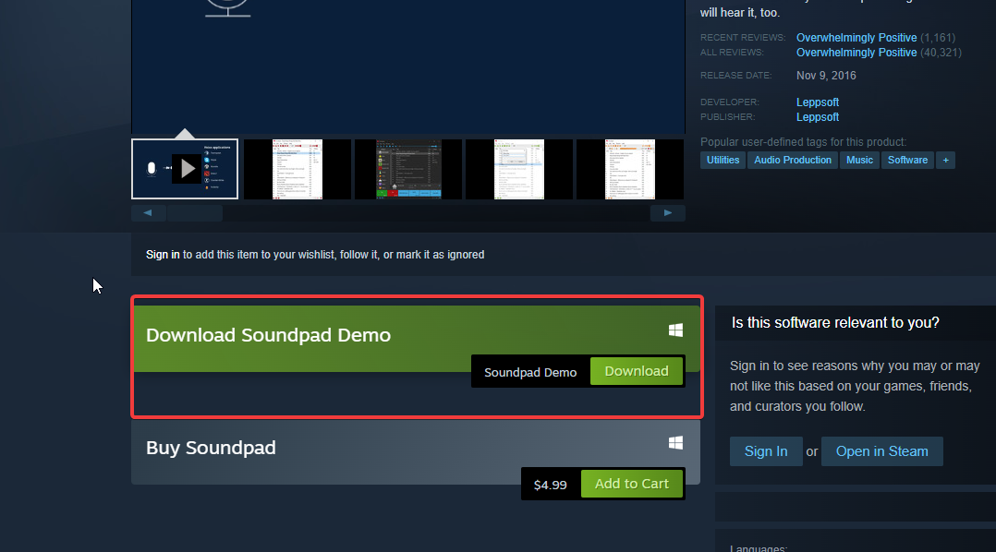This screenshot has height=552, width=996.
Task: Click the Windows icon in Buy Soundpad
Action: 676,442
